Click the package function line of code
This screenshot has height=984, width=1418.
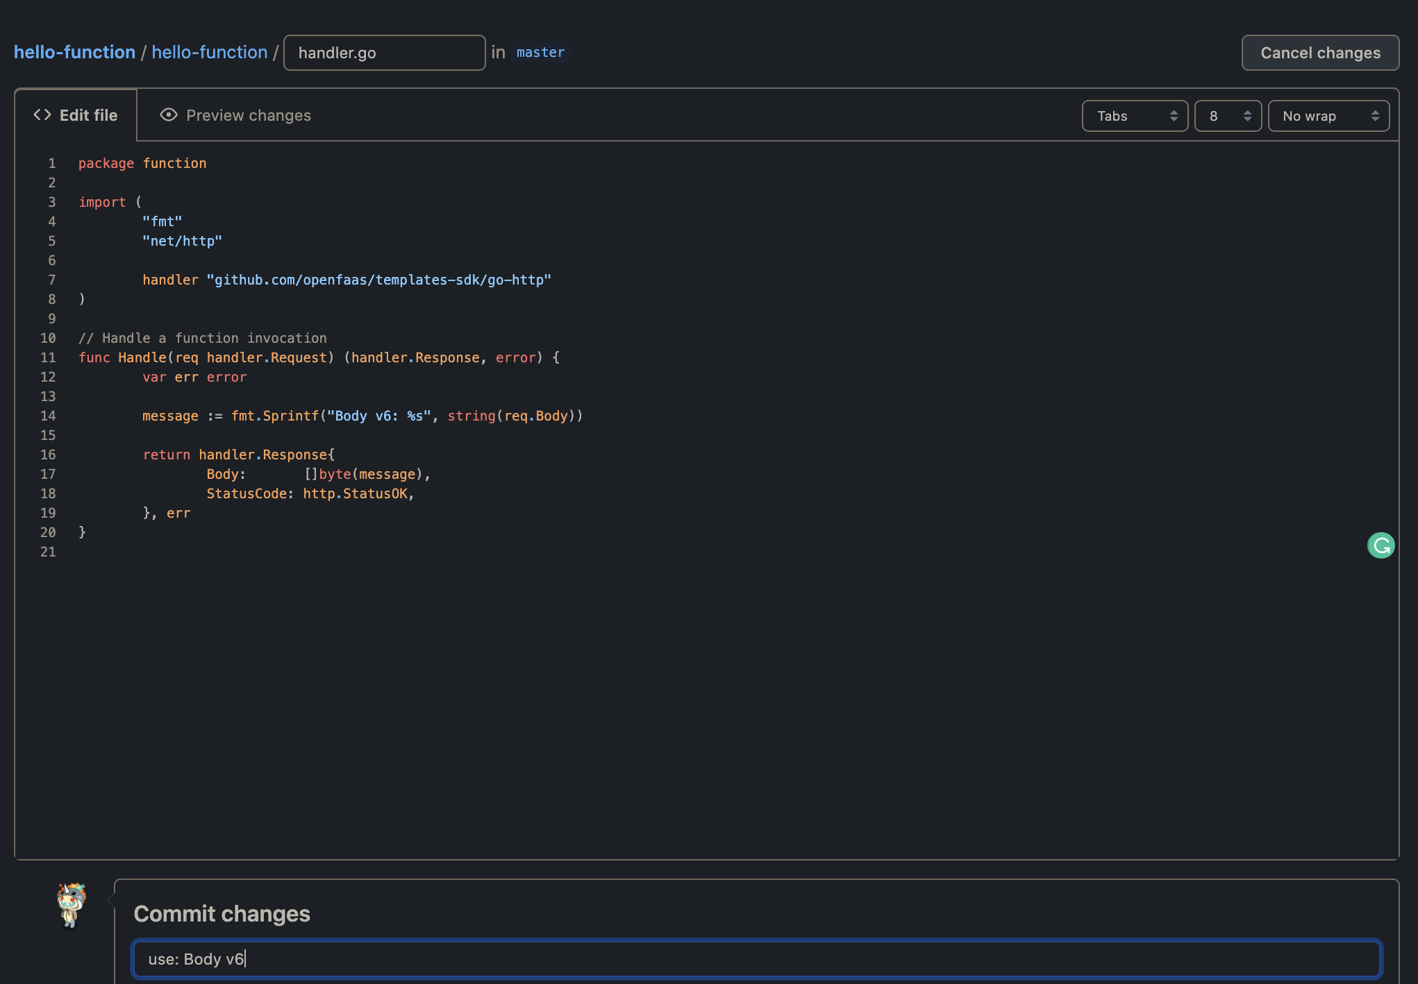(142, 164)
